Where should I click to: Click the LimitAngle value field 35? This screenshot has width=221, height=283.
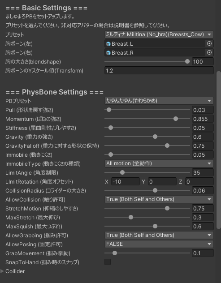[203, 172]
